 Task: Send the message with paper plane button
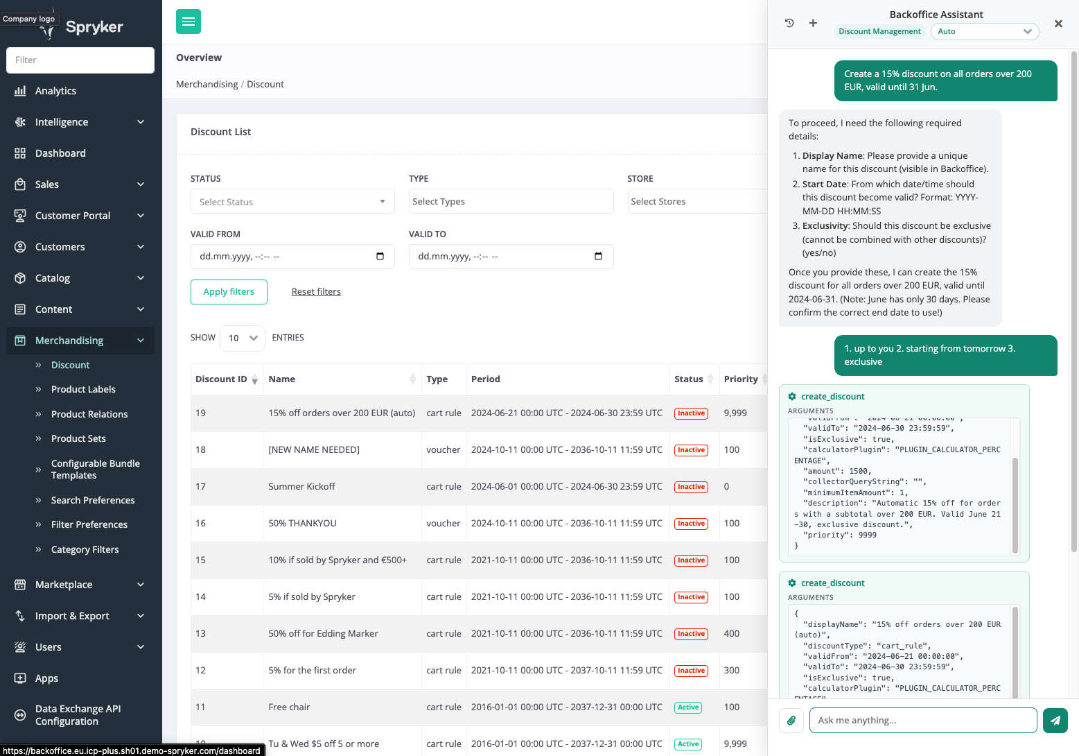pyautogui.click(x=1055, y=720)
